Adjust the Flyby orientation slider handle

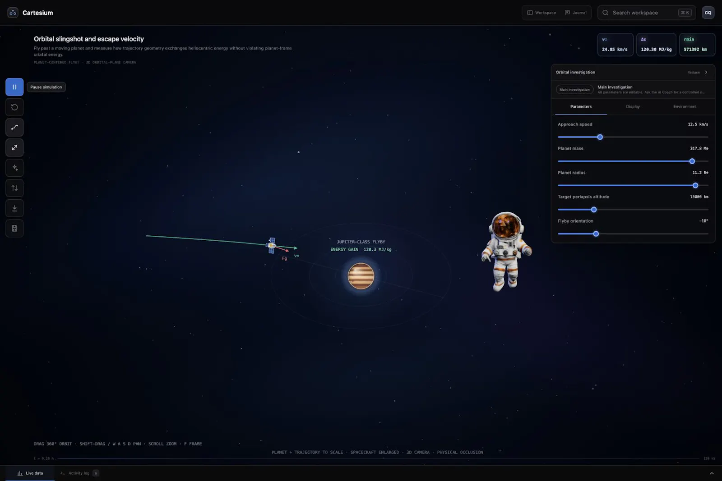pyautogui.click(x=596, y=234)
